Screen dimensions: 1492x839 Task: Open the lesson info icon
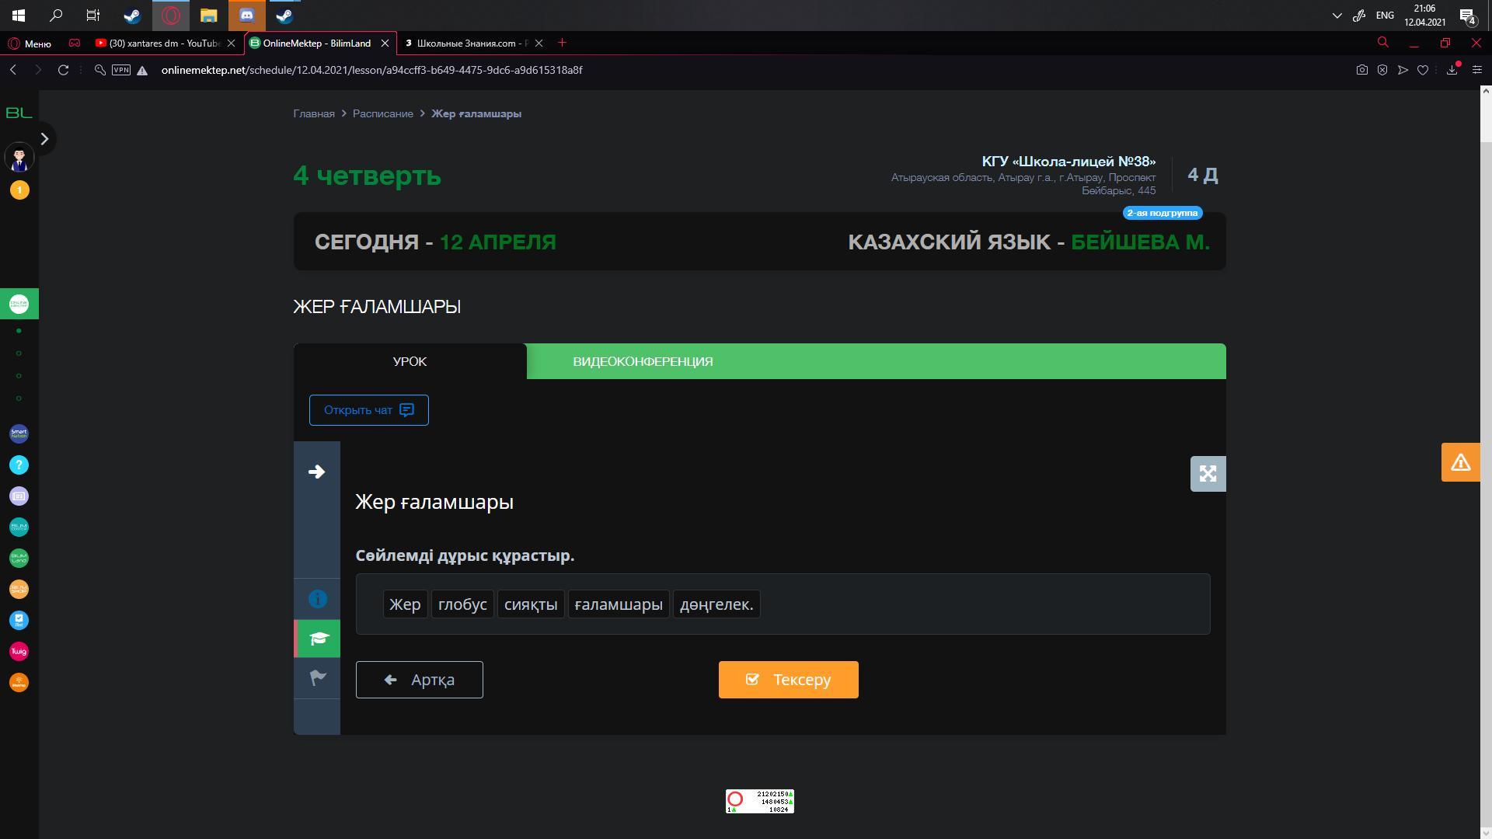pyautogui.click(x=317, y=599)
